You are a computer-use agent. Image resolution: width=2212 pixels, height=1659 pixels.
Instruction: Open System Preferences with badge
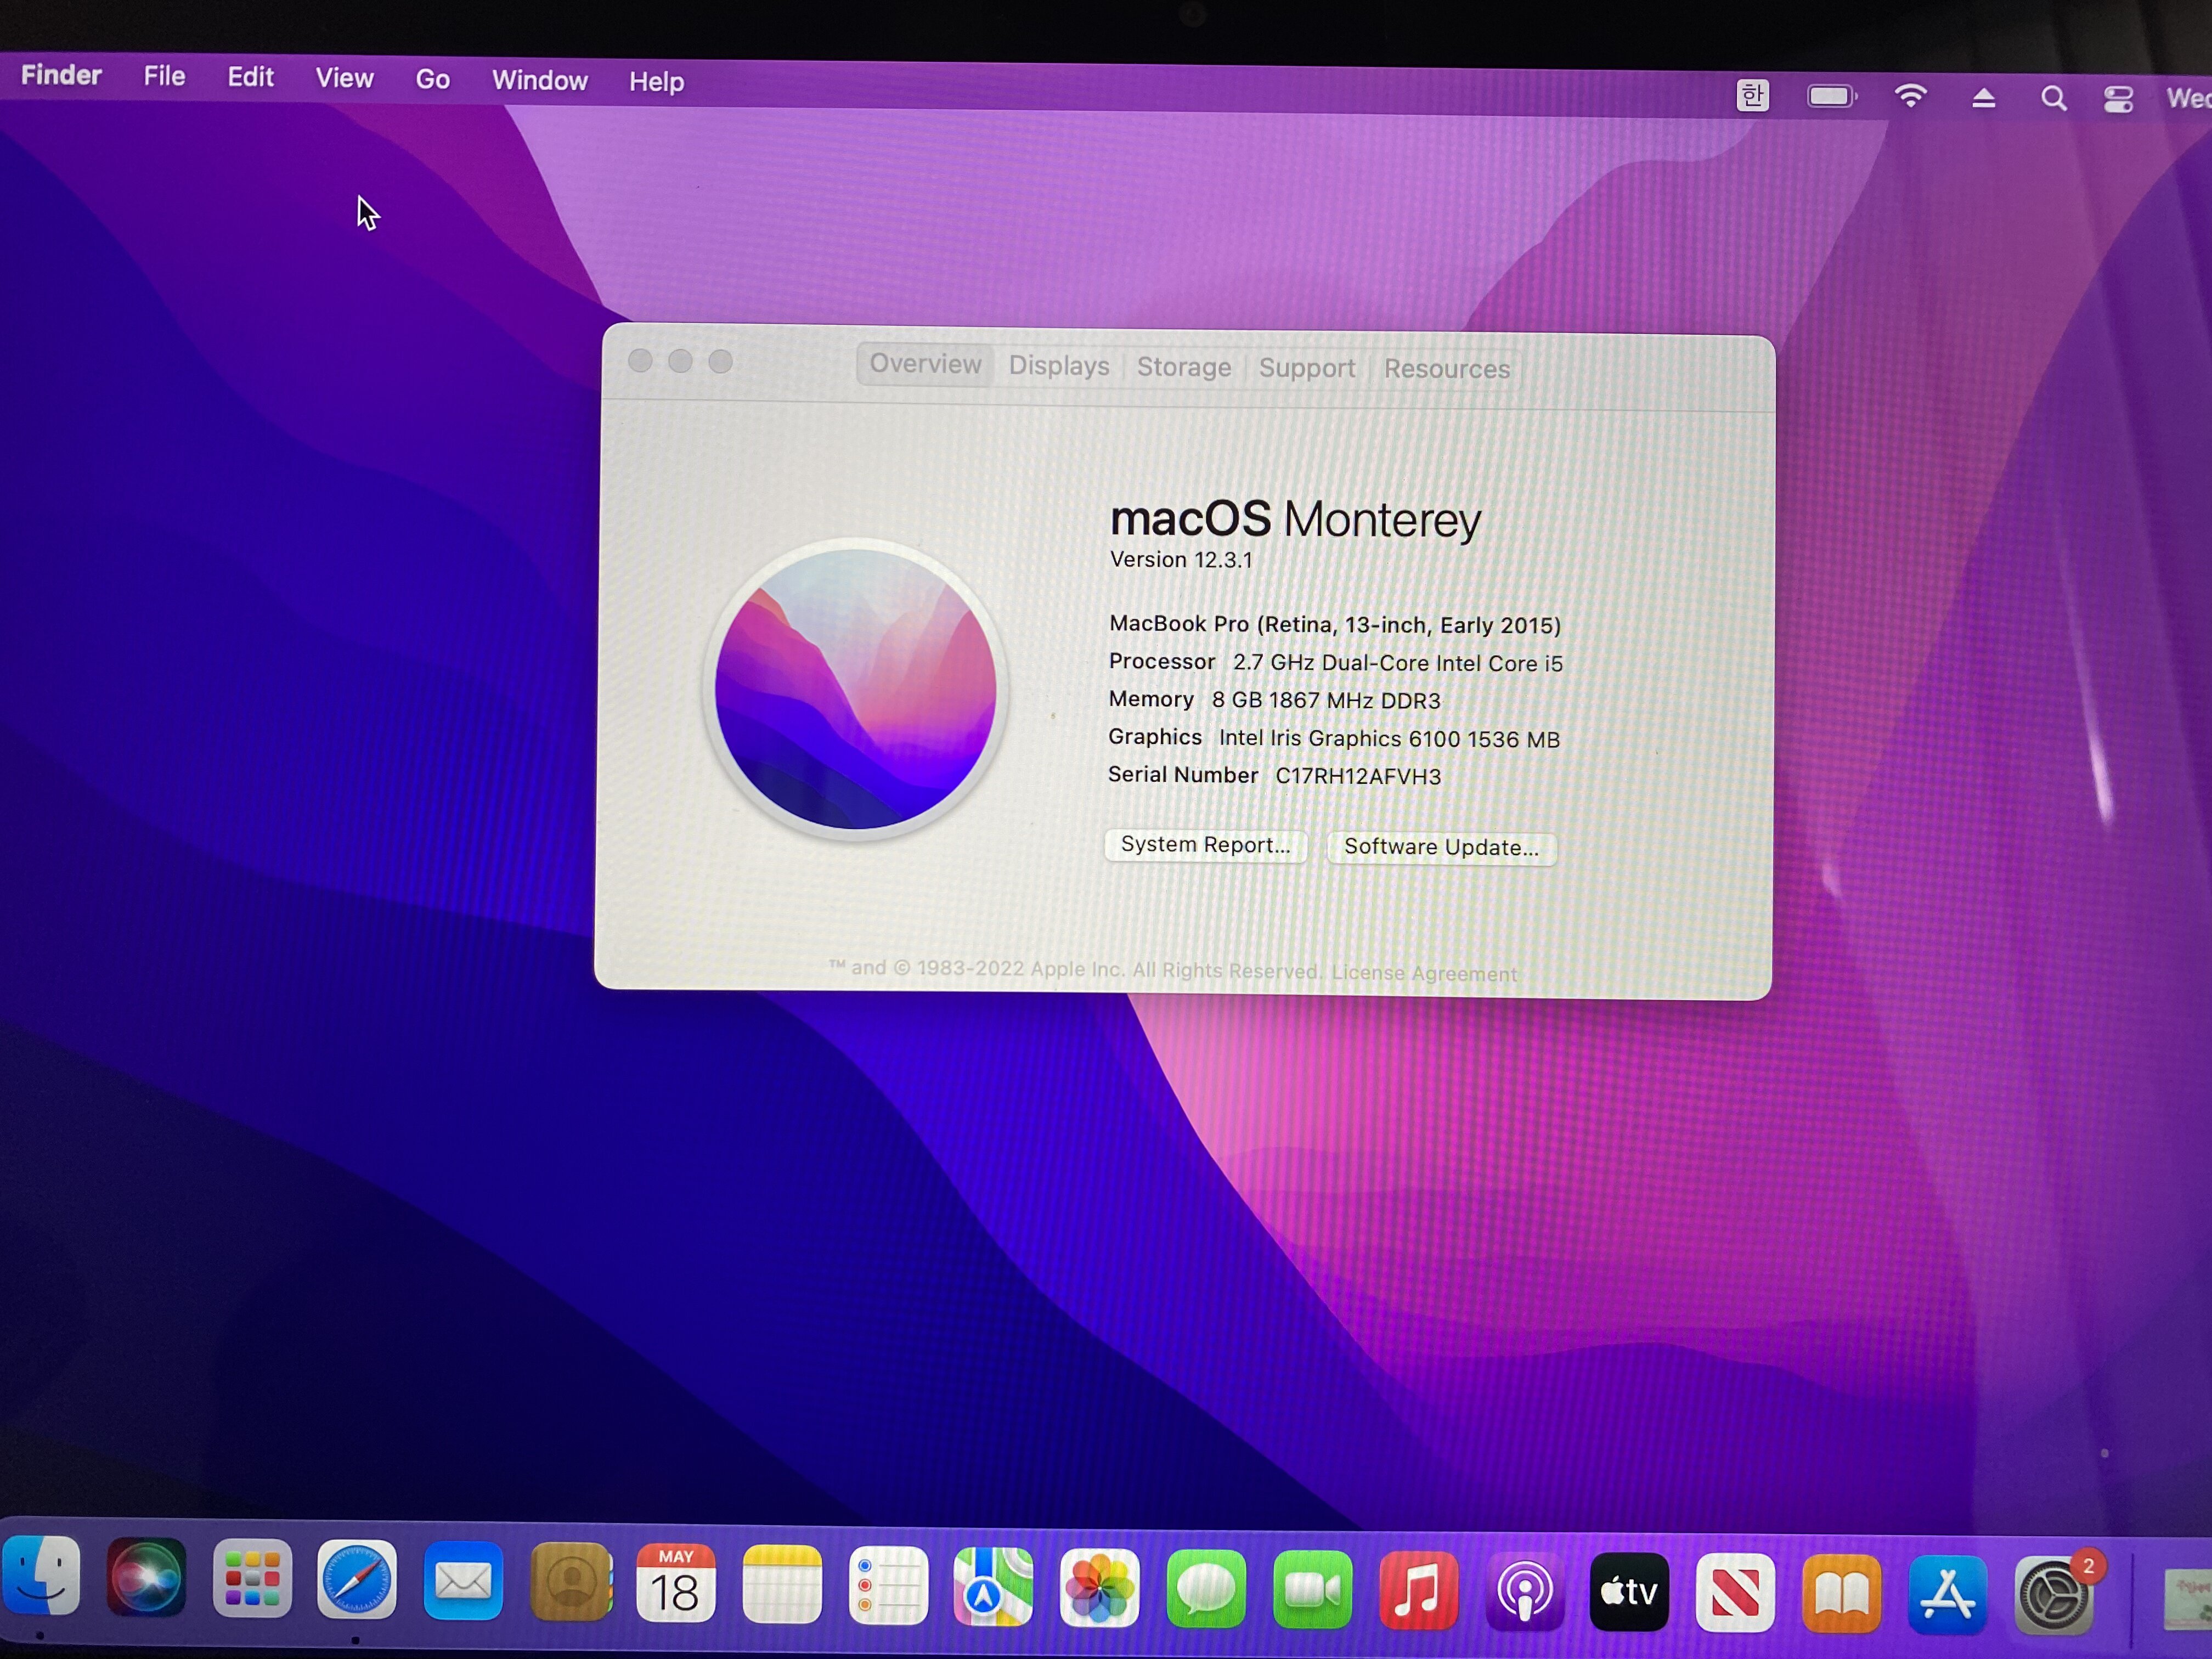pos(2054,1597)
